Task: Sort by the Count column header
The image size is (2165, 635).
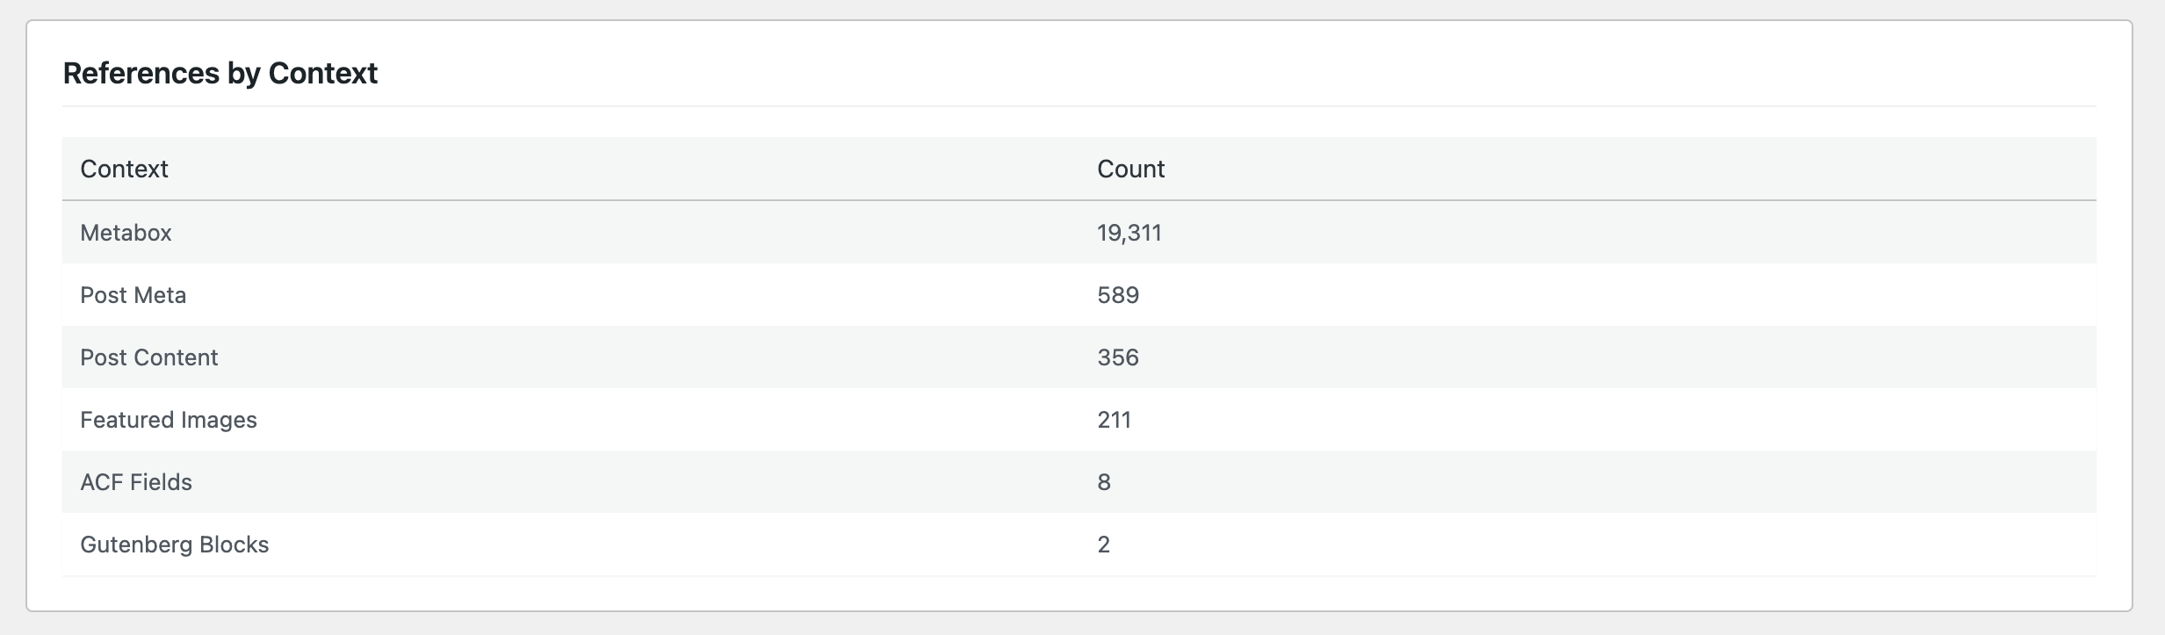Action: pos(1130,169)
